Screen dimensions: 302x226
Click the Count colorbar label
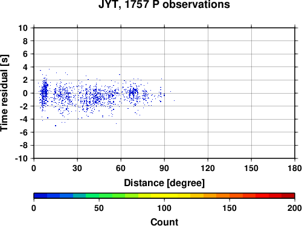click(x=164, y=222)
